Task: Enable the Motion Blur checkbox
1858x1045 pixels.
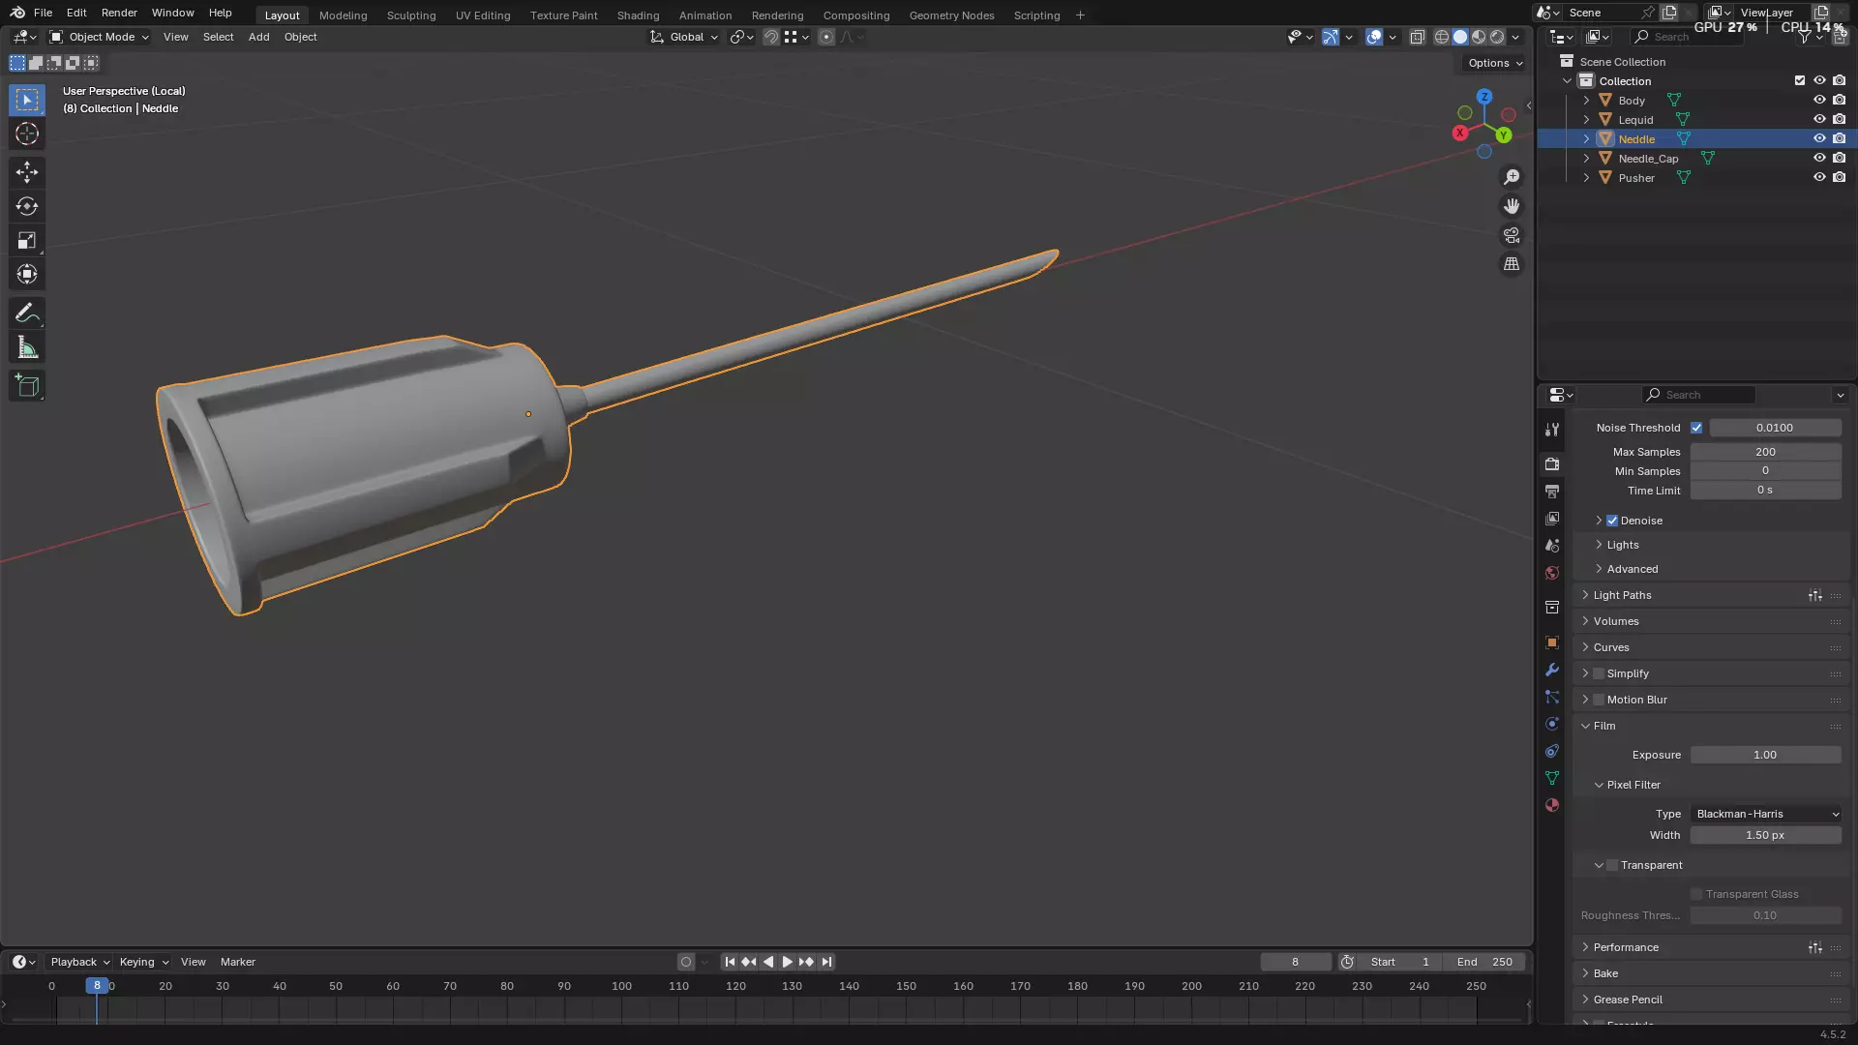Action: [x=1599, y=700]
